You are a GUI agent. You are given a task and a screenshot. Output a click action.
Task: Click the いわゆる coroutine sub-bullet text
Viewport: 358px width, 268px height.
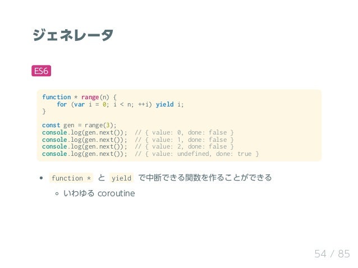tap(99, 193)
